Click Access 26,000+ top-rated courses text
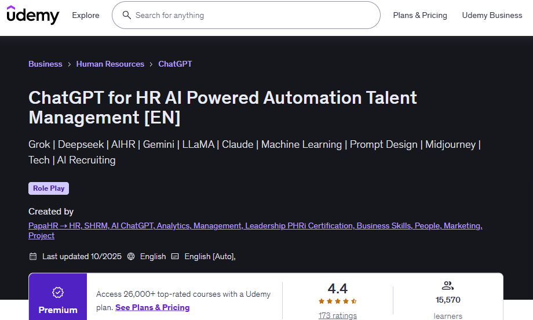The height and width of the screenshot is (320, 533). (x=183, y=301)
